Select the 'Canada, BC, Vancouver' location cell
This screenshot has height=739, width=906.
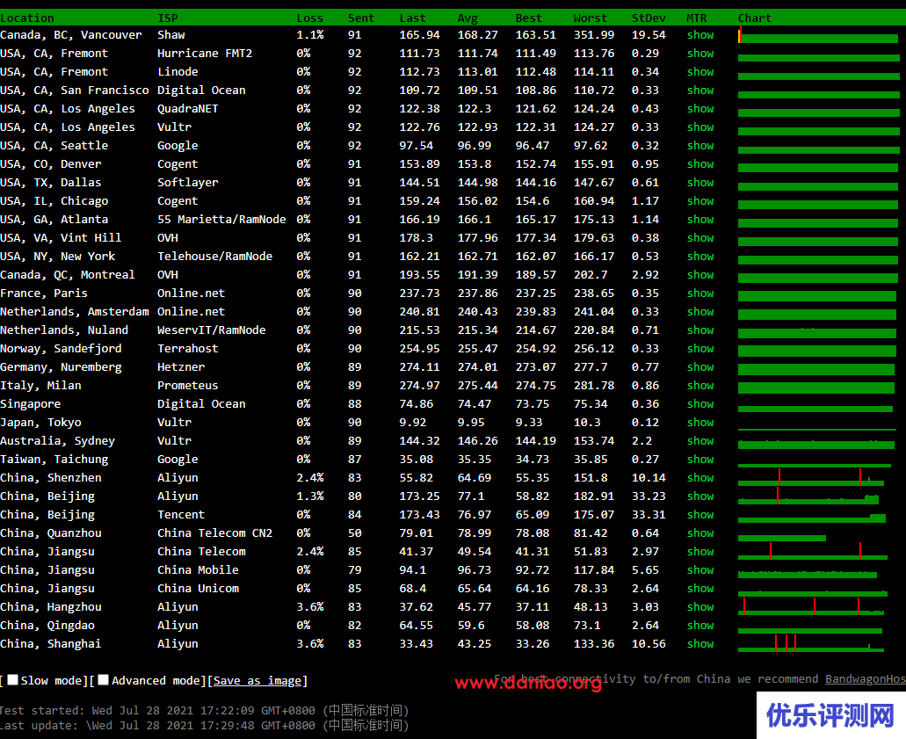pyautogui.click(x=71, y=34)
